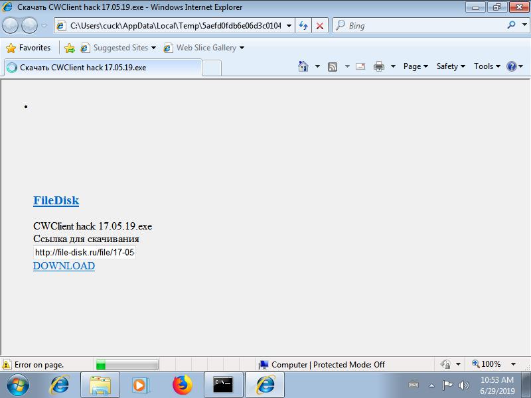Click the Read Mail icon
531x398 pixels.
click(x=360, y=66)
